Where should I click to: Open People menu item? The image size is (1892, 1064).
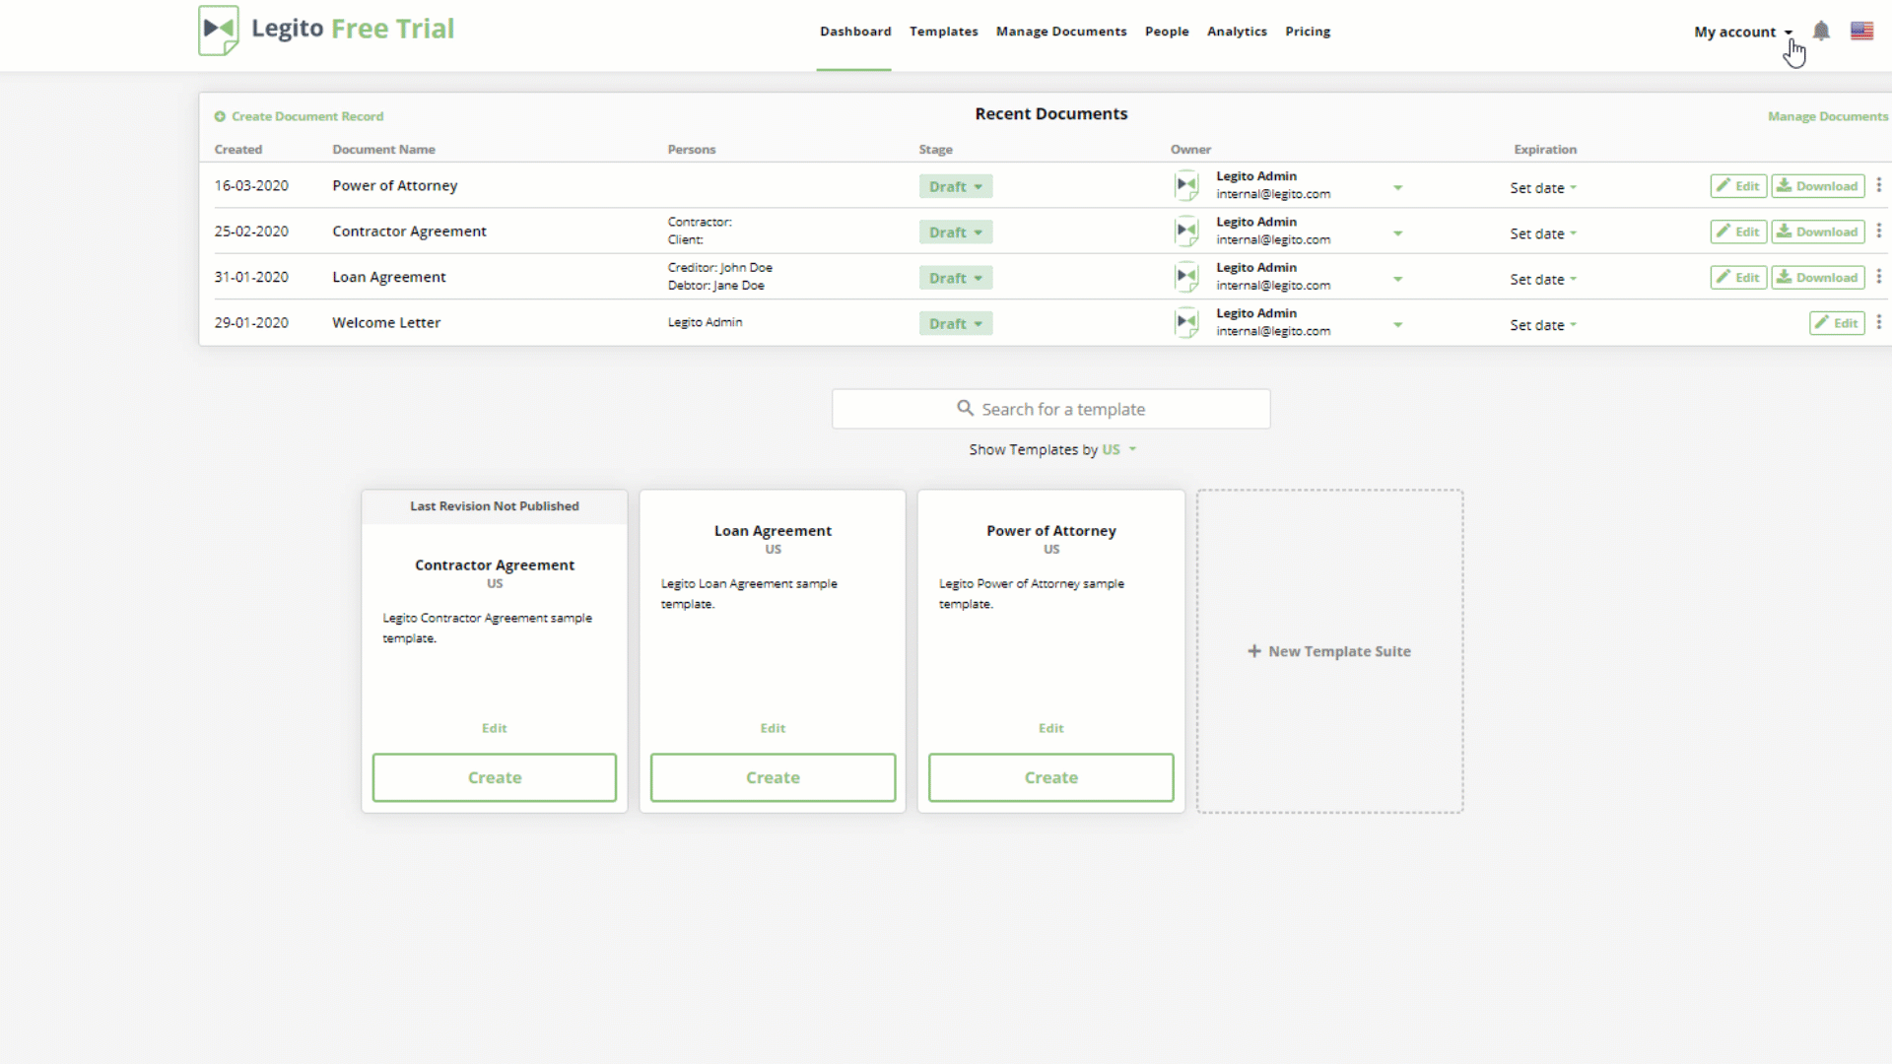(x=1167, y=32)
